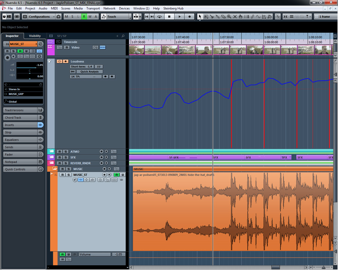Lock the SFX folder track
The height and width of the screenshot is (270, 338).
(x=114, y=157)
